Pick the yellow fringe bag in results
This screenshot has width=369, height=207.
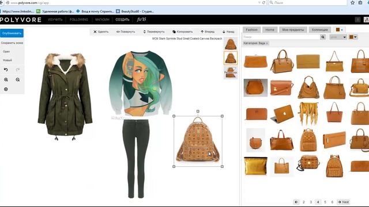coord(308,113)
